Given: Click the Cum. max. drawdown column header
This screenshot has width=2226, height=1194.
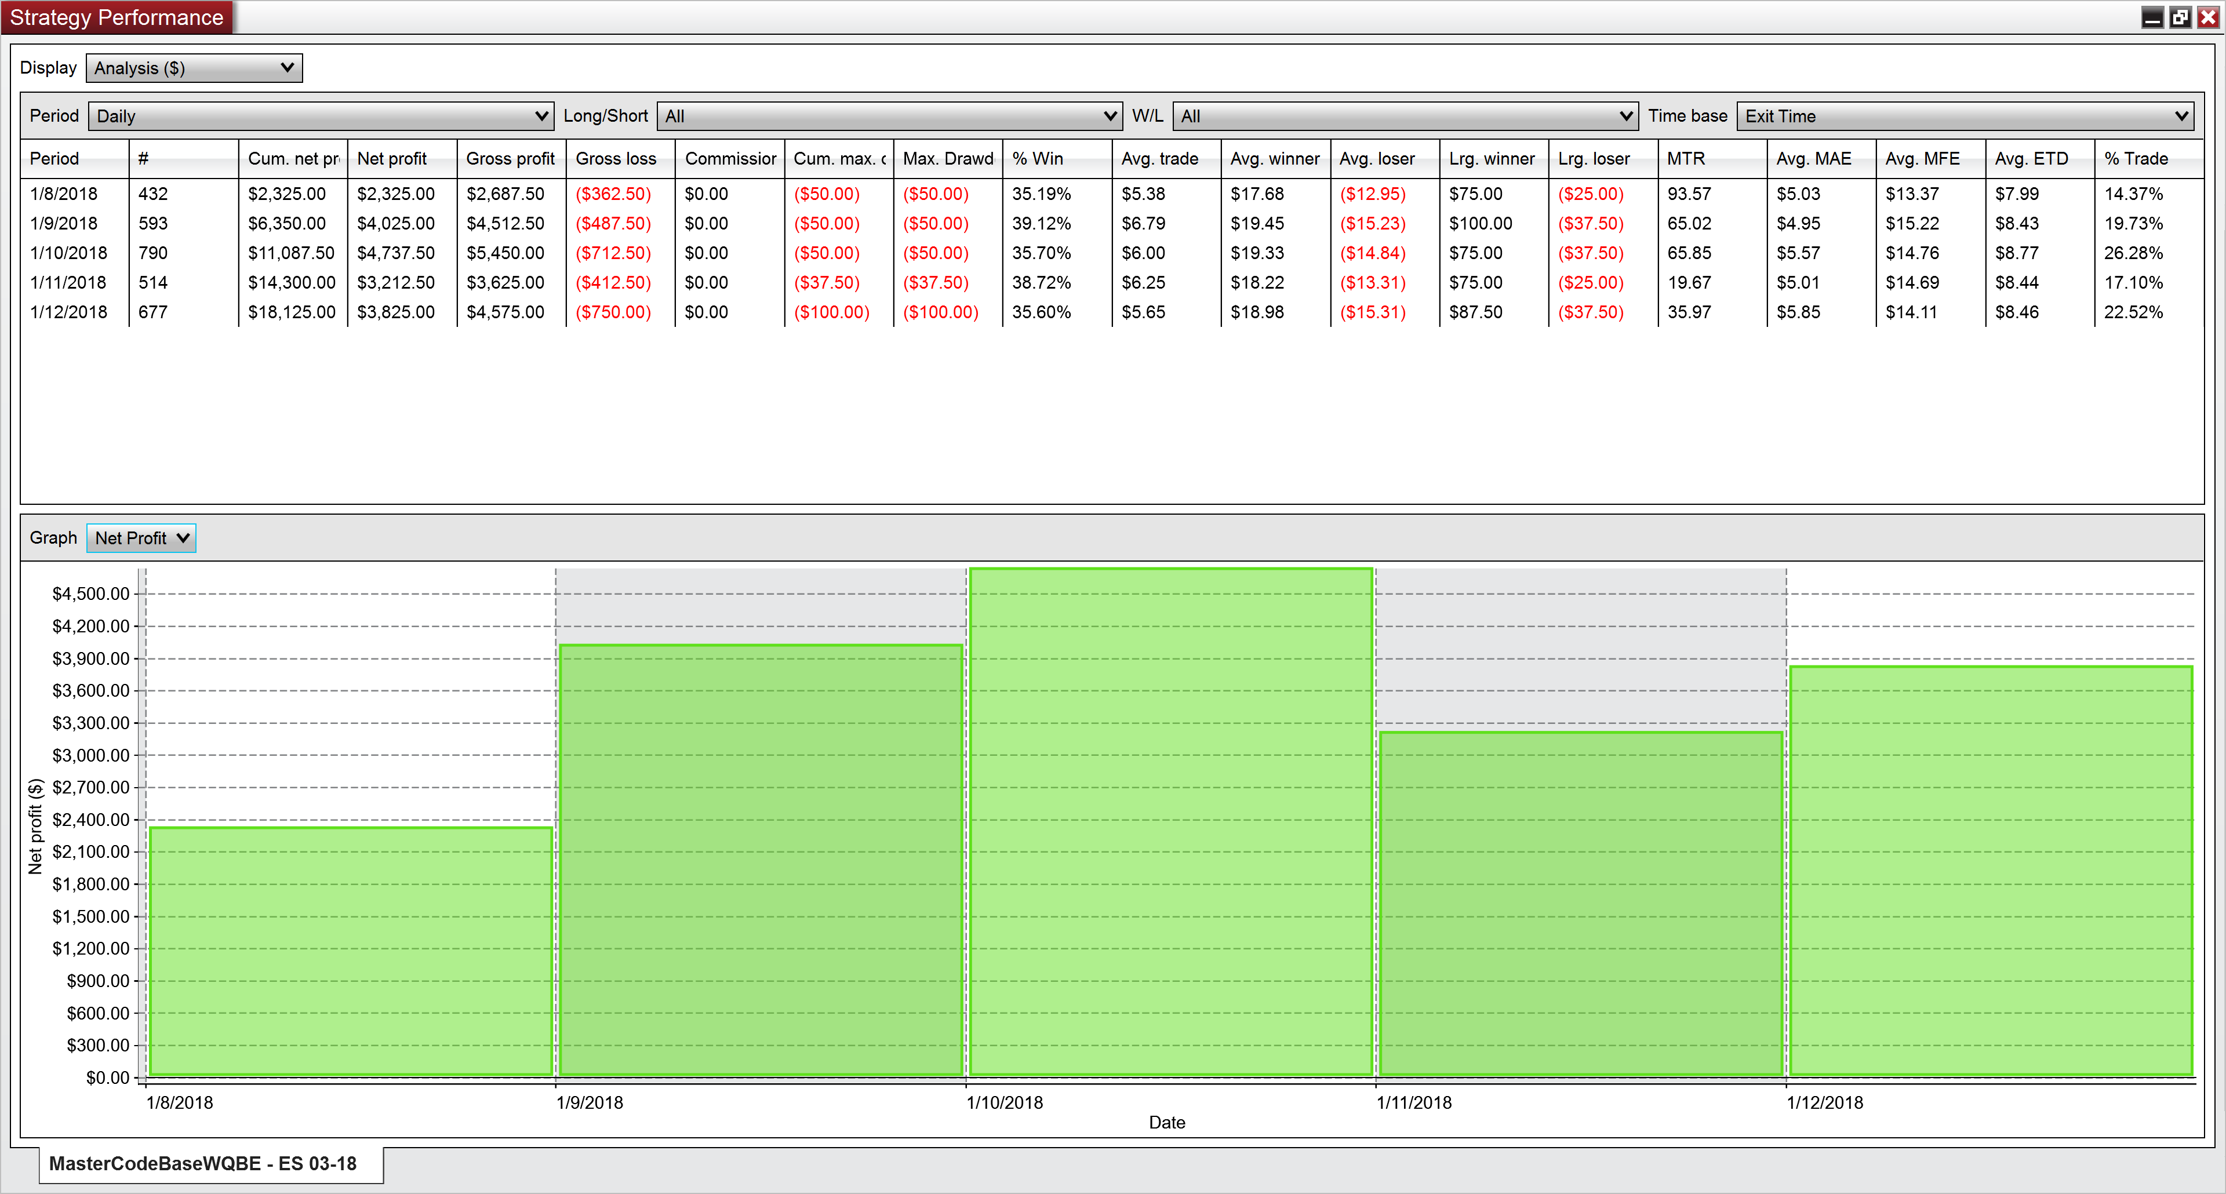Looking at the screenshot, I should (839, 159).
